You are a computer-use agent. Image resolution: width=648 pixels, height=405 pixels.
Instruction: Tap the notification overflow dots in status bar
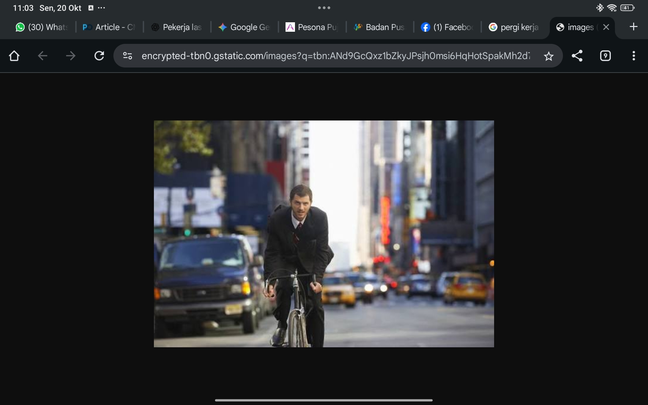101,8
